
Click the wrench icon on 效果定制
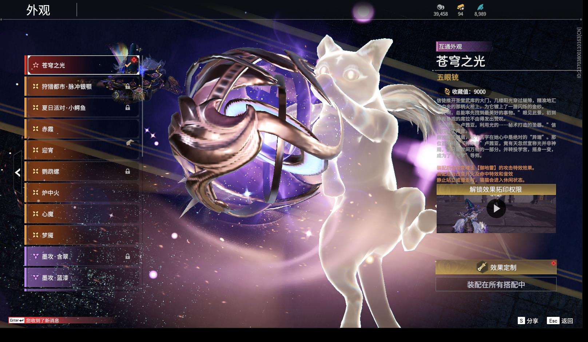[482, 267]
